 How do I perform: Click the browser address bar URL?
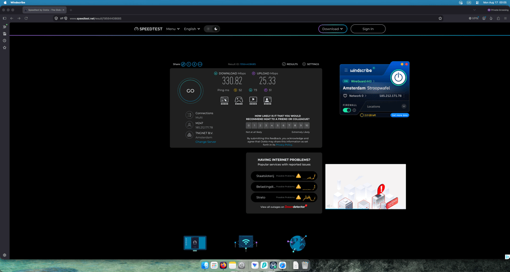point(95,18)
